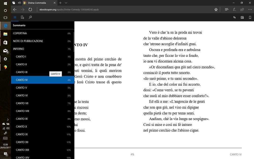Close the Divina Commedia tab
This screenshot has height=159, width=254.
[x=55, y=3]
